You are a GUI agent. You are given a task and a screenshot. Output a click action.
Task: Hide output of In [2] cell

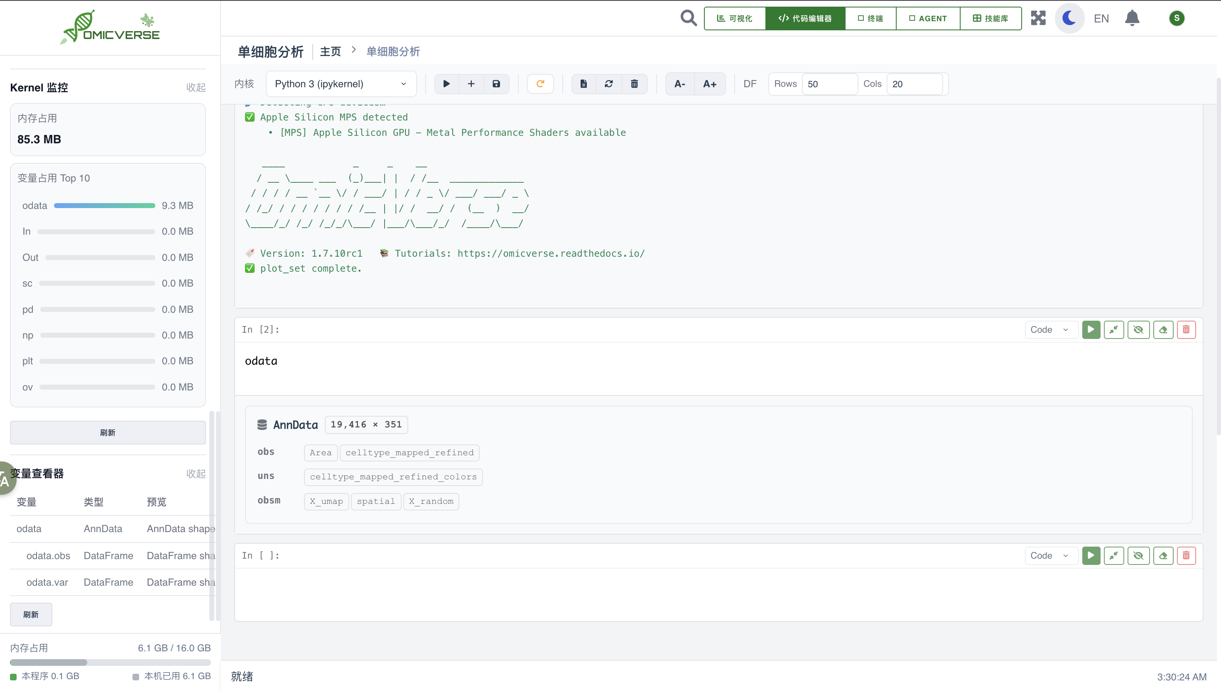[1138, 329]
